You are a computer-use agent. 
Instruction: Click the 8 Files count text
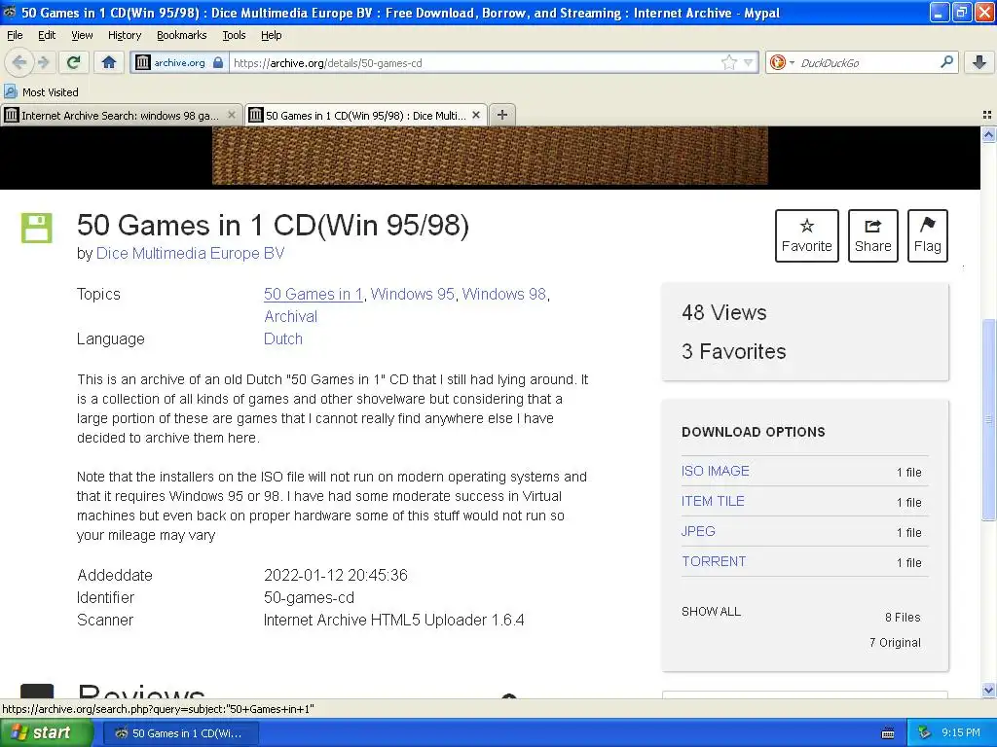903,617
